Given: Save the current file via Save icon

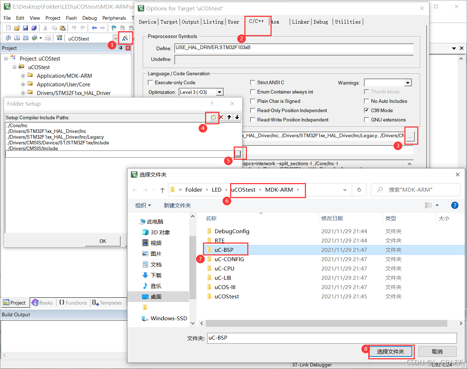Looking at the screenshot, I should [x=25, y=28].
